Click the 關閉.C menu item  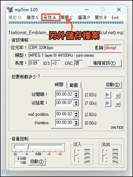click(67, 18)
